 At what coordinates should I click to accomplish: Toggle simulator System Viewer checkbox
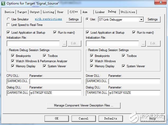pyautogui.click(x=45, y=66)
